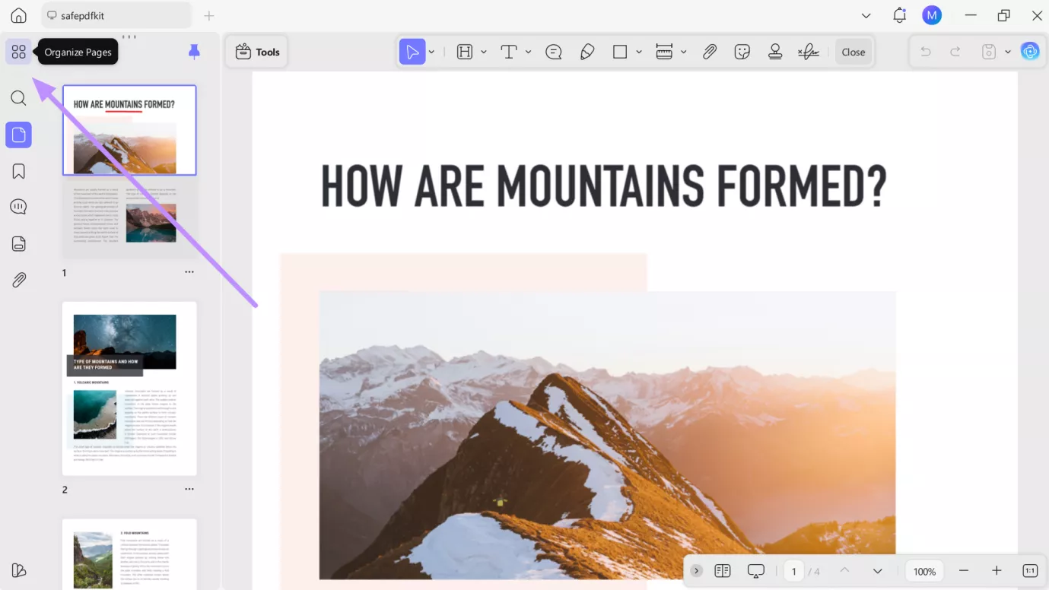
Task: Pick the Highlighter annotation tool
Action: click(x=586, y=52)
